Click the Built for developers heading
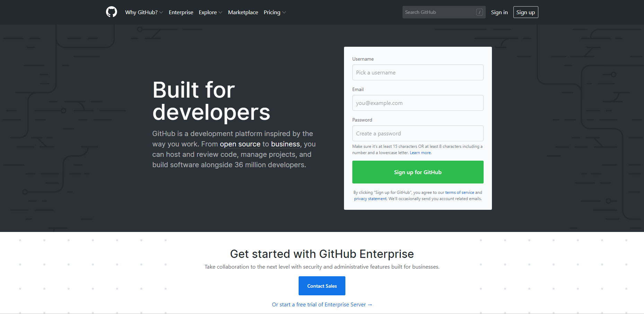644x314 pixels. pyautogui.click(x=211, y=101)
